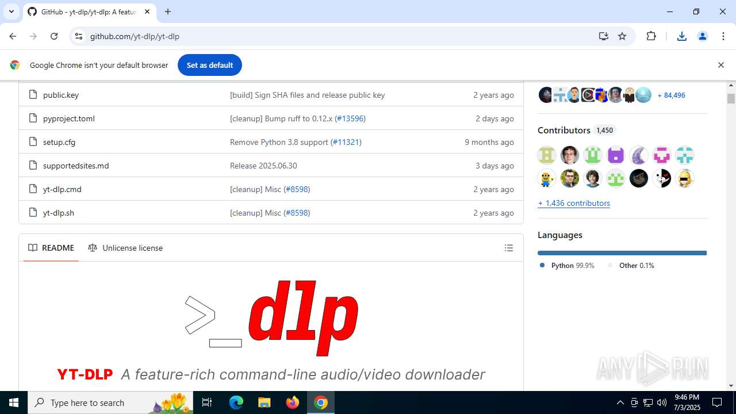This screenshot has height=414, width=736.
Task: Click the Other 0.1% language entry
Action: [631, 265]
